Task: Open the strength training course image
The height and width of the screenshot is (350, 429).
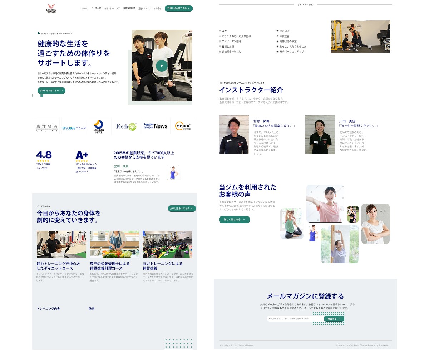Action: [x=61, y=244]
